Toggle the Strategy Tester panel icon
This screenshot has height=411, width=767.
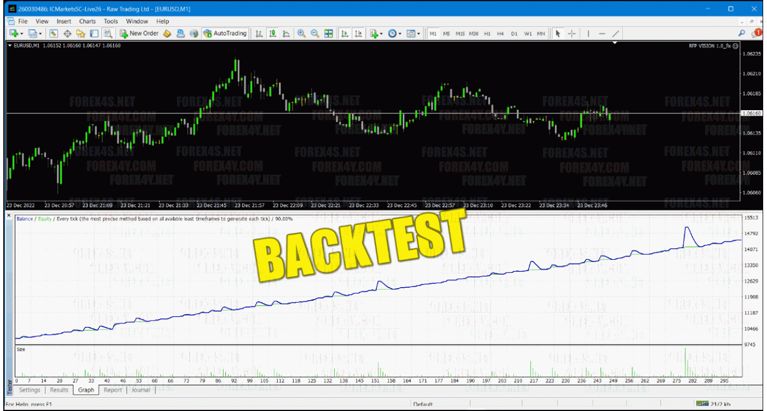point(108,33)
